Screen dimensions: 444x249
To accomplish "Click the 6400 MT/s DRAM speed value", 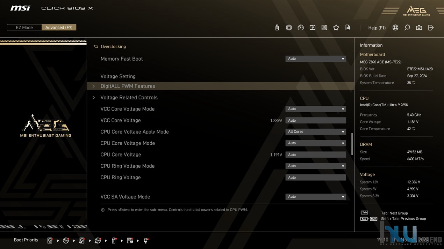I will (x=415, y=159).
